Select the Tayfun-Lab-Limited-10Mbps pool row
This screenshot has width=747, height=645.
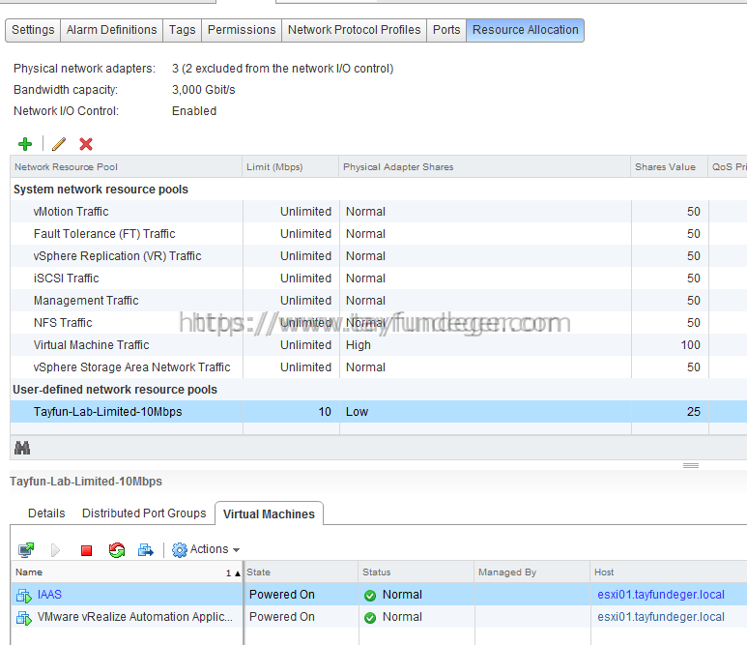tap(379, 412)
